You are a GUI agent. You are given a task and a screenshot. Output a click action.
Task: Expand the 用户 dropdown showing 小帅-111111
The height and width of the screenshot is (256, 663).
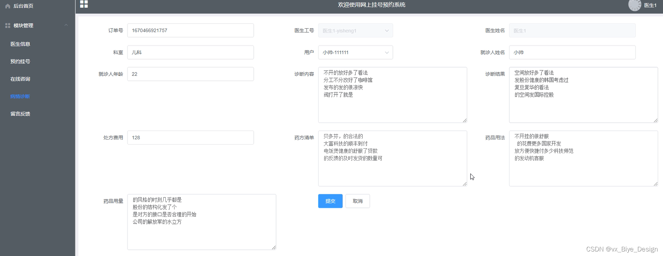tap(355, 52)
